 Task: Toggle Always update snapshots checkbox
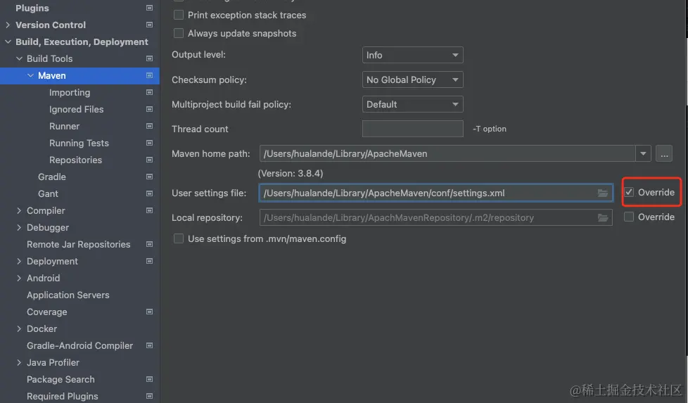tap(179, 33)
